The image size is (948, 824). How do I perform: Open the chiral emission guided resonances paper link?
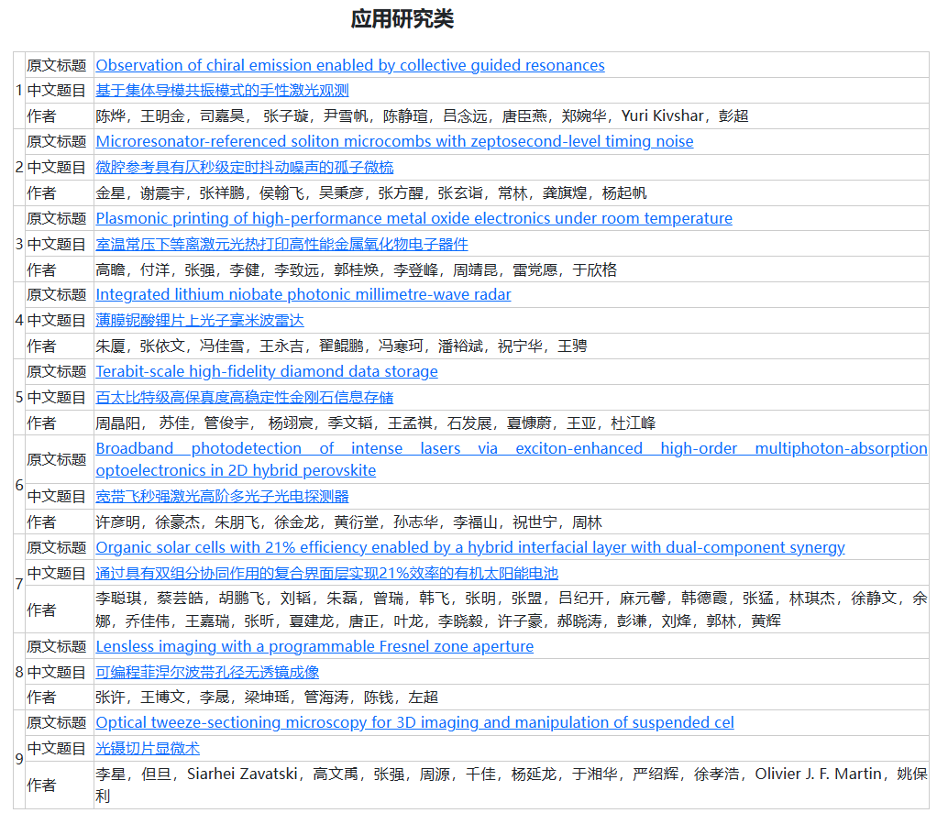(x=350, y=65)
